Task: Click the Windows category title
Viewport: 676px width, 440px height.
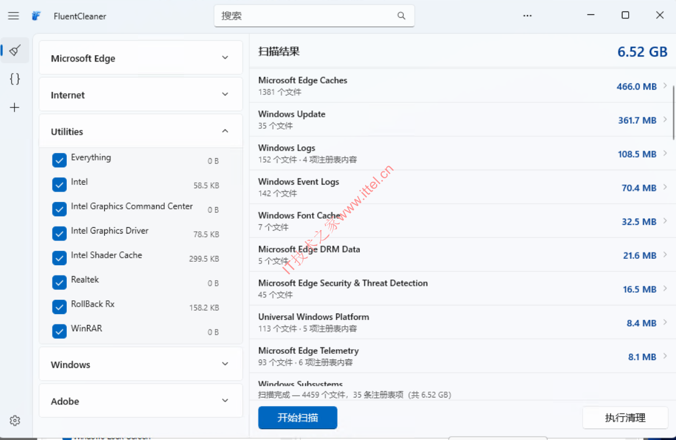Action: tap(71, 365)
